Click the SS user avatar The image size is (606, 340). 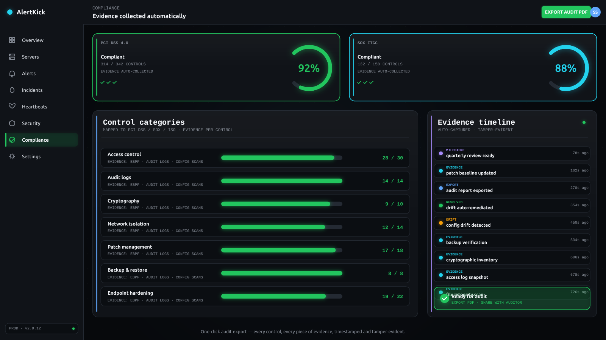click(595, 12)
